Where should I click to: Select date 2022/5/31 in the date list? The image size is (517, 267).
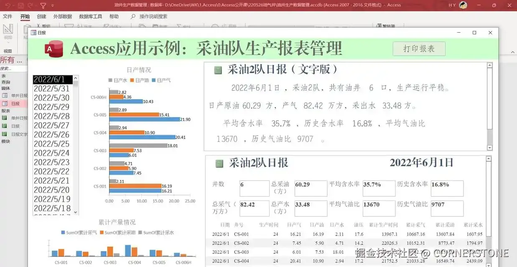click(53, 89)
